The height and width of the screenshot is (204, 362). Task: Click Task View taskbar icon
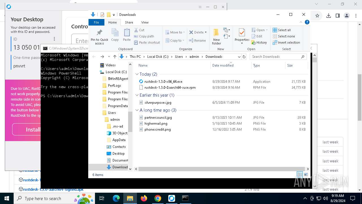[x=102, y=198]
